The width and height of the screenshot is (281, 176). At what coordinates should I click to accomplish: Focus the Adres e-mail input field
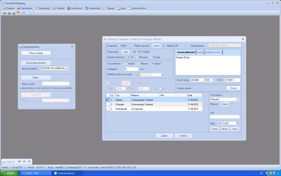tap(56, 84)
